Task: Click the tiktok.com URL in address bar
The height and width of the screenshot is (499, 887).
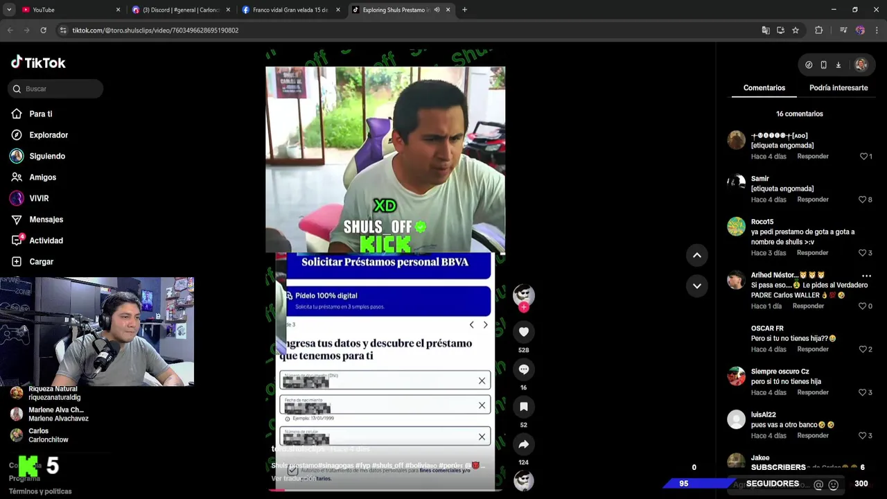Action: tap(155, 30)
